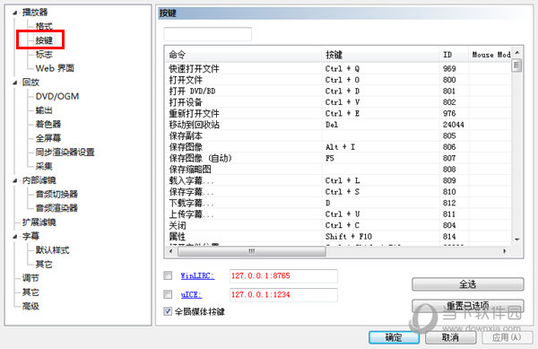
Task: Click the horizontal scrollbar left arrow
Action: coord(171,251)
